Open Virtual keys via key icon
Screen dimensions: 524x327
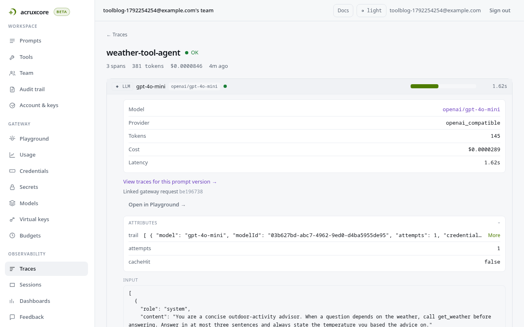12,219
